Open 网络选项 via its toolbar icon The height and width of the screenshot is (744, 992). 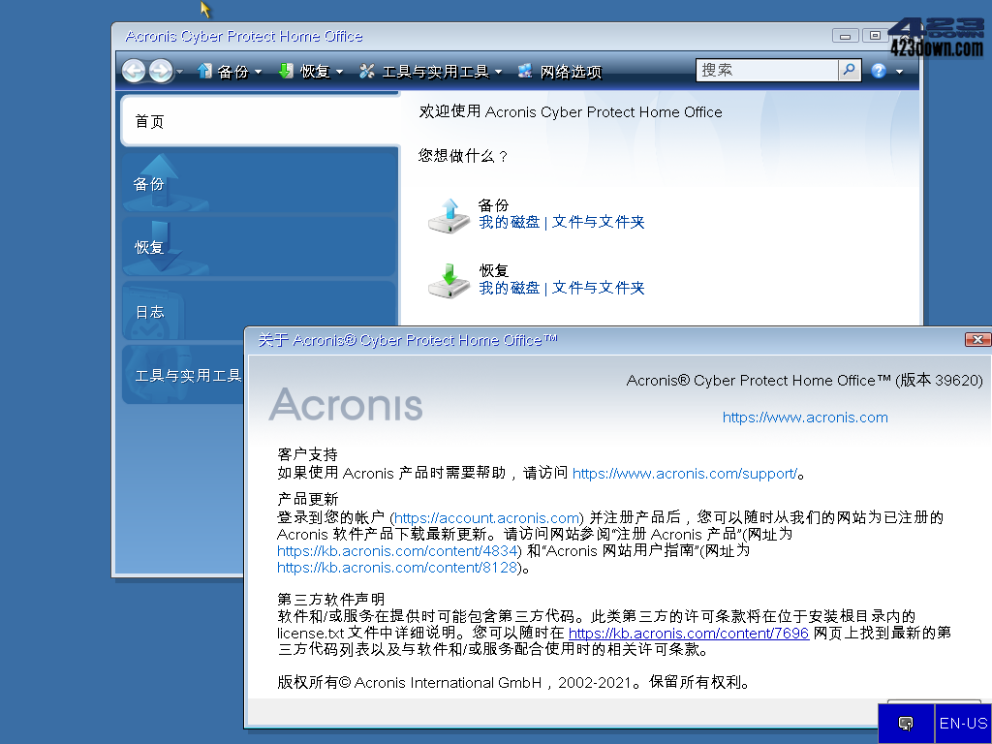coord(524,70)
